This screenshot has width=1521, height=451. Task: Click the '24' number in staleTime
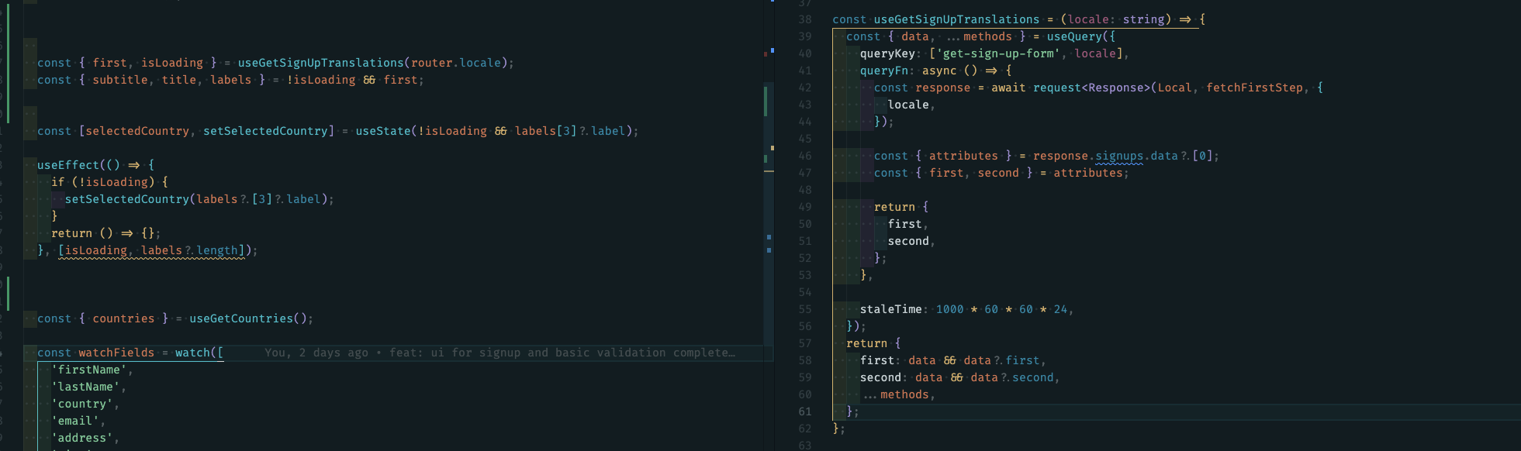click(x=1060, y=309)
